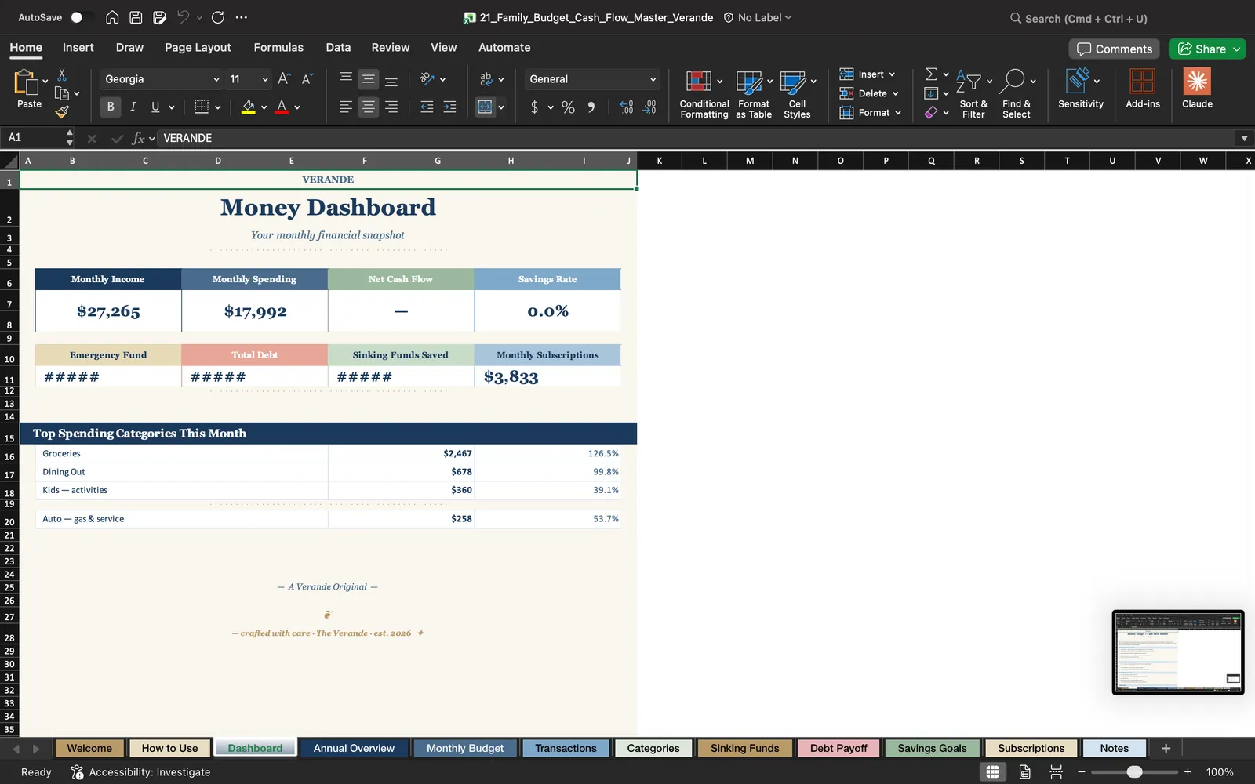Align text right
Image resolution: width=1255 pixels, height=784 pixels.
pyautogui.click(x=391, y=107)
